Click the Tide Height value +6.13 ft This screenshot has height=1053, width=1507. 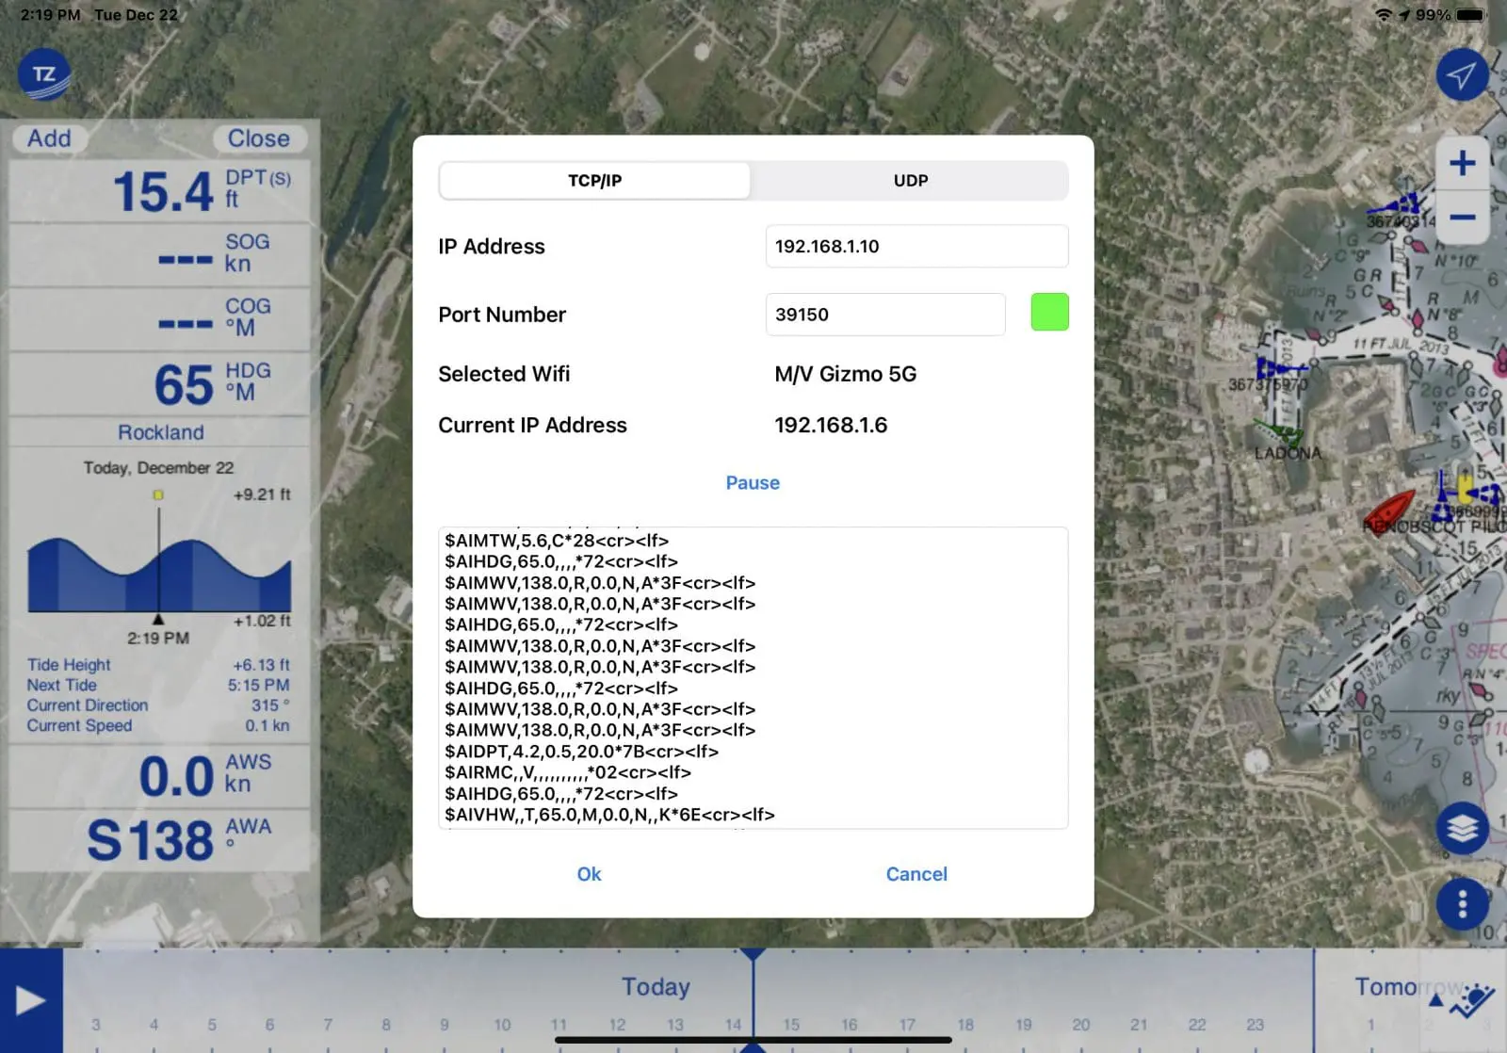point(261,665)
